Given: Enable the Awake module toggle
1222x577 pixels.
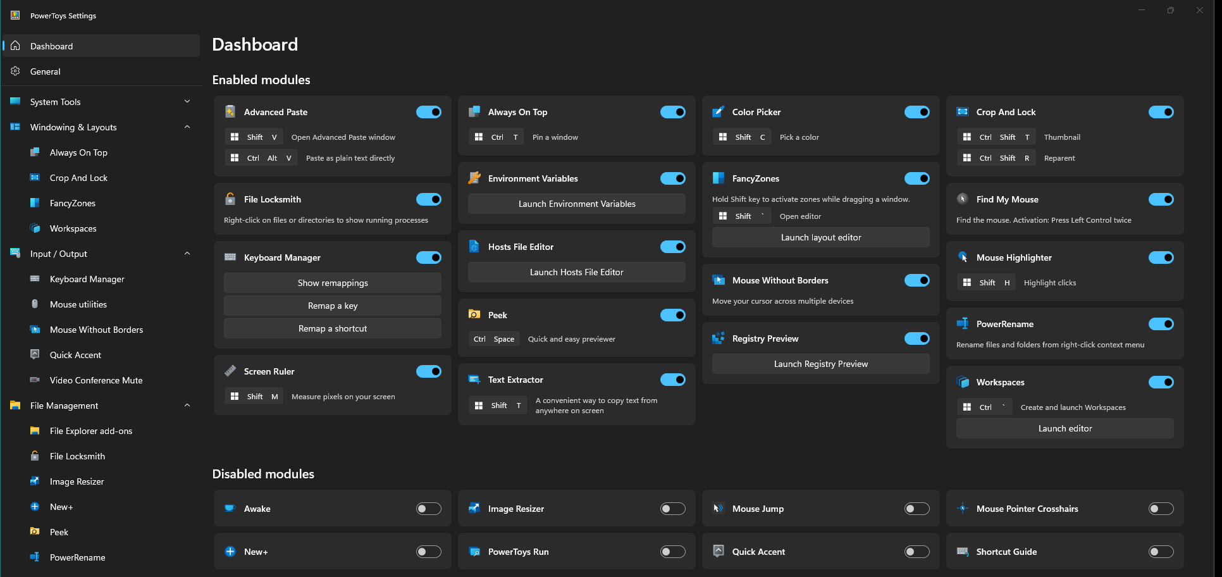Looking at the screenshot, I should [x=428, y=509].
